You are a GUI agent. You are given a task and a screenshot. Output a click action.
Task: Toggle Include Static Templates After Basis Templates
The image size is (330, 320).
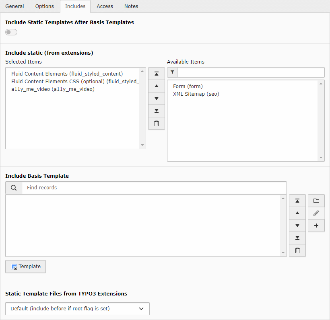pos(11,32)
